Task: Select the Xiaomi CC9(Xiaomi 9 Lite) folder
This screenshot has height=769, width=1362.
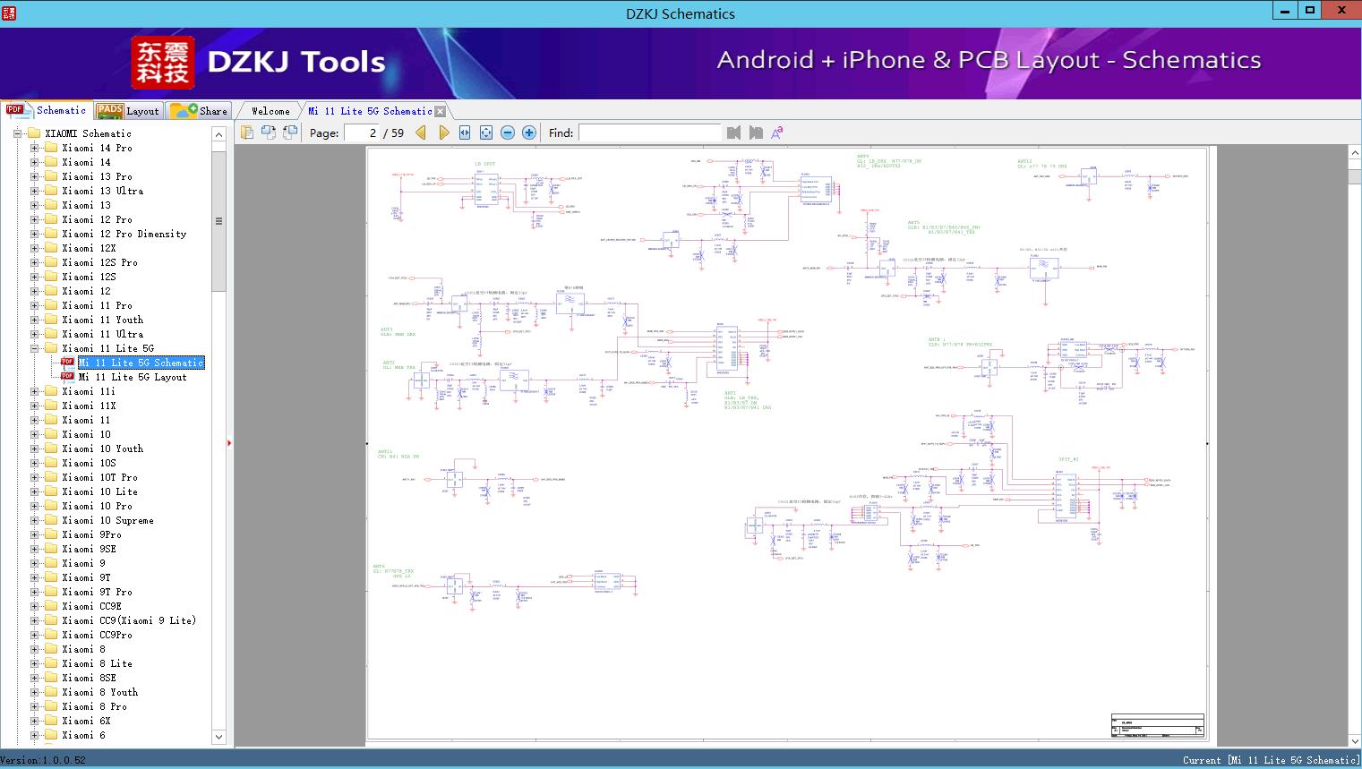Action: [129, 620]
